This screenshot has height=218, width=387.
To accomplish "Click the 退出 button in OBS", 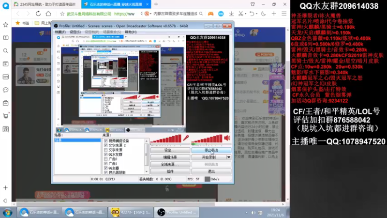I will point(211,171).
